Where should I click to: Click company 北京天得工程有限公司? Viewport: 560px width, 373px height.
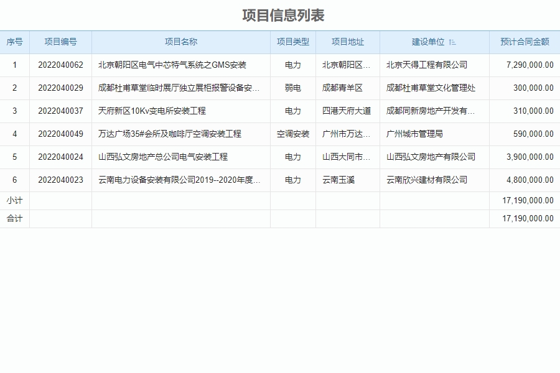point(427,65)
